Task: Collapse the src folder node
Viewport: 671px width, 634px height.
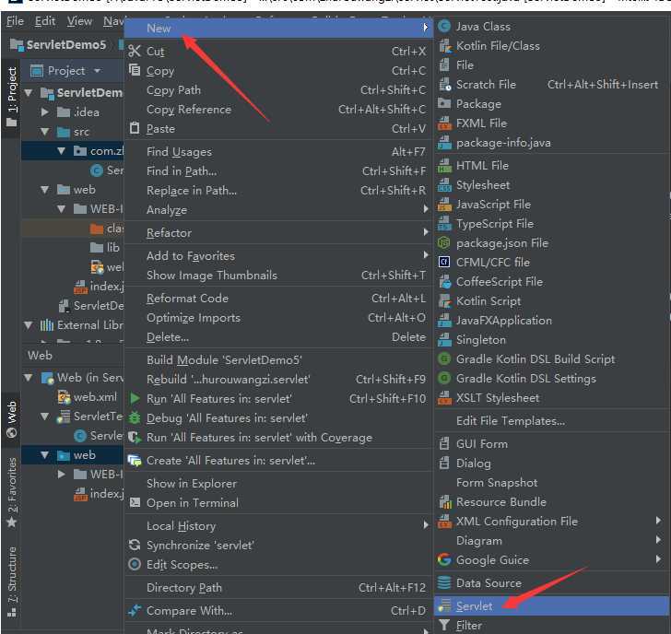Action: pos(44,132)
